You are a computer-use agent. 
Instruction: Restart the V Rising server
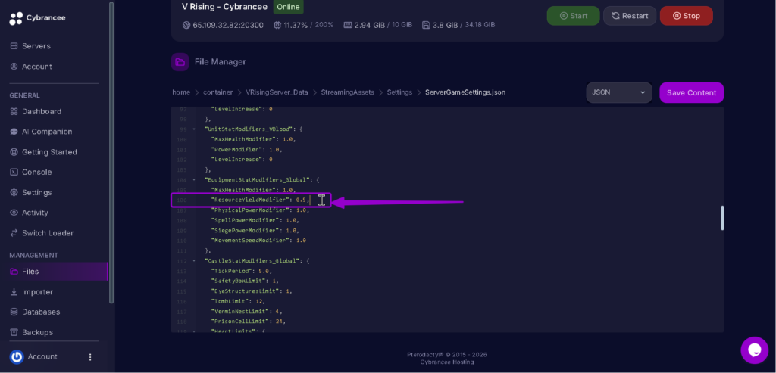[x=630, y=16]
